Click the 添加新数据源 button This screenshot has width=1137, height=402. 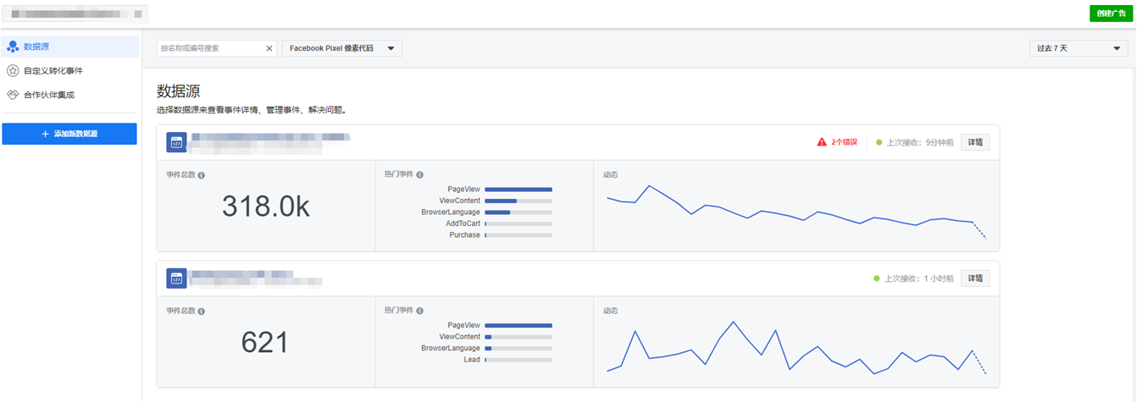tap(69, 134)
